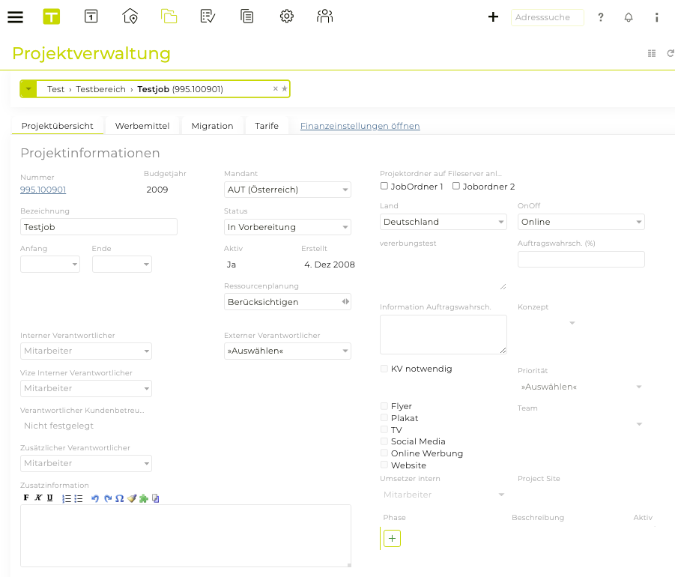Image resolution: width=675 pixels, height=577 pixels.
Task: Apply bold formatting in Zusatzinformation
Action: tap(26, 498)
